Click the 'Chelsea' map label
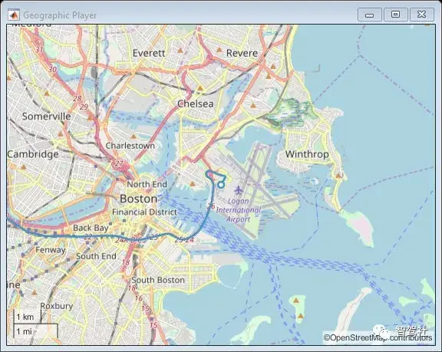The width and height of the screenshot is (442, 352). [x=196, y=104]
